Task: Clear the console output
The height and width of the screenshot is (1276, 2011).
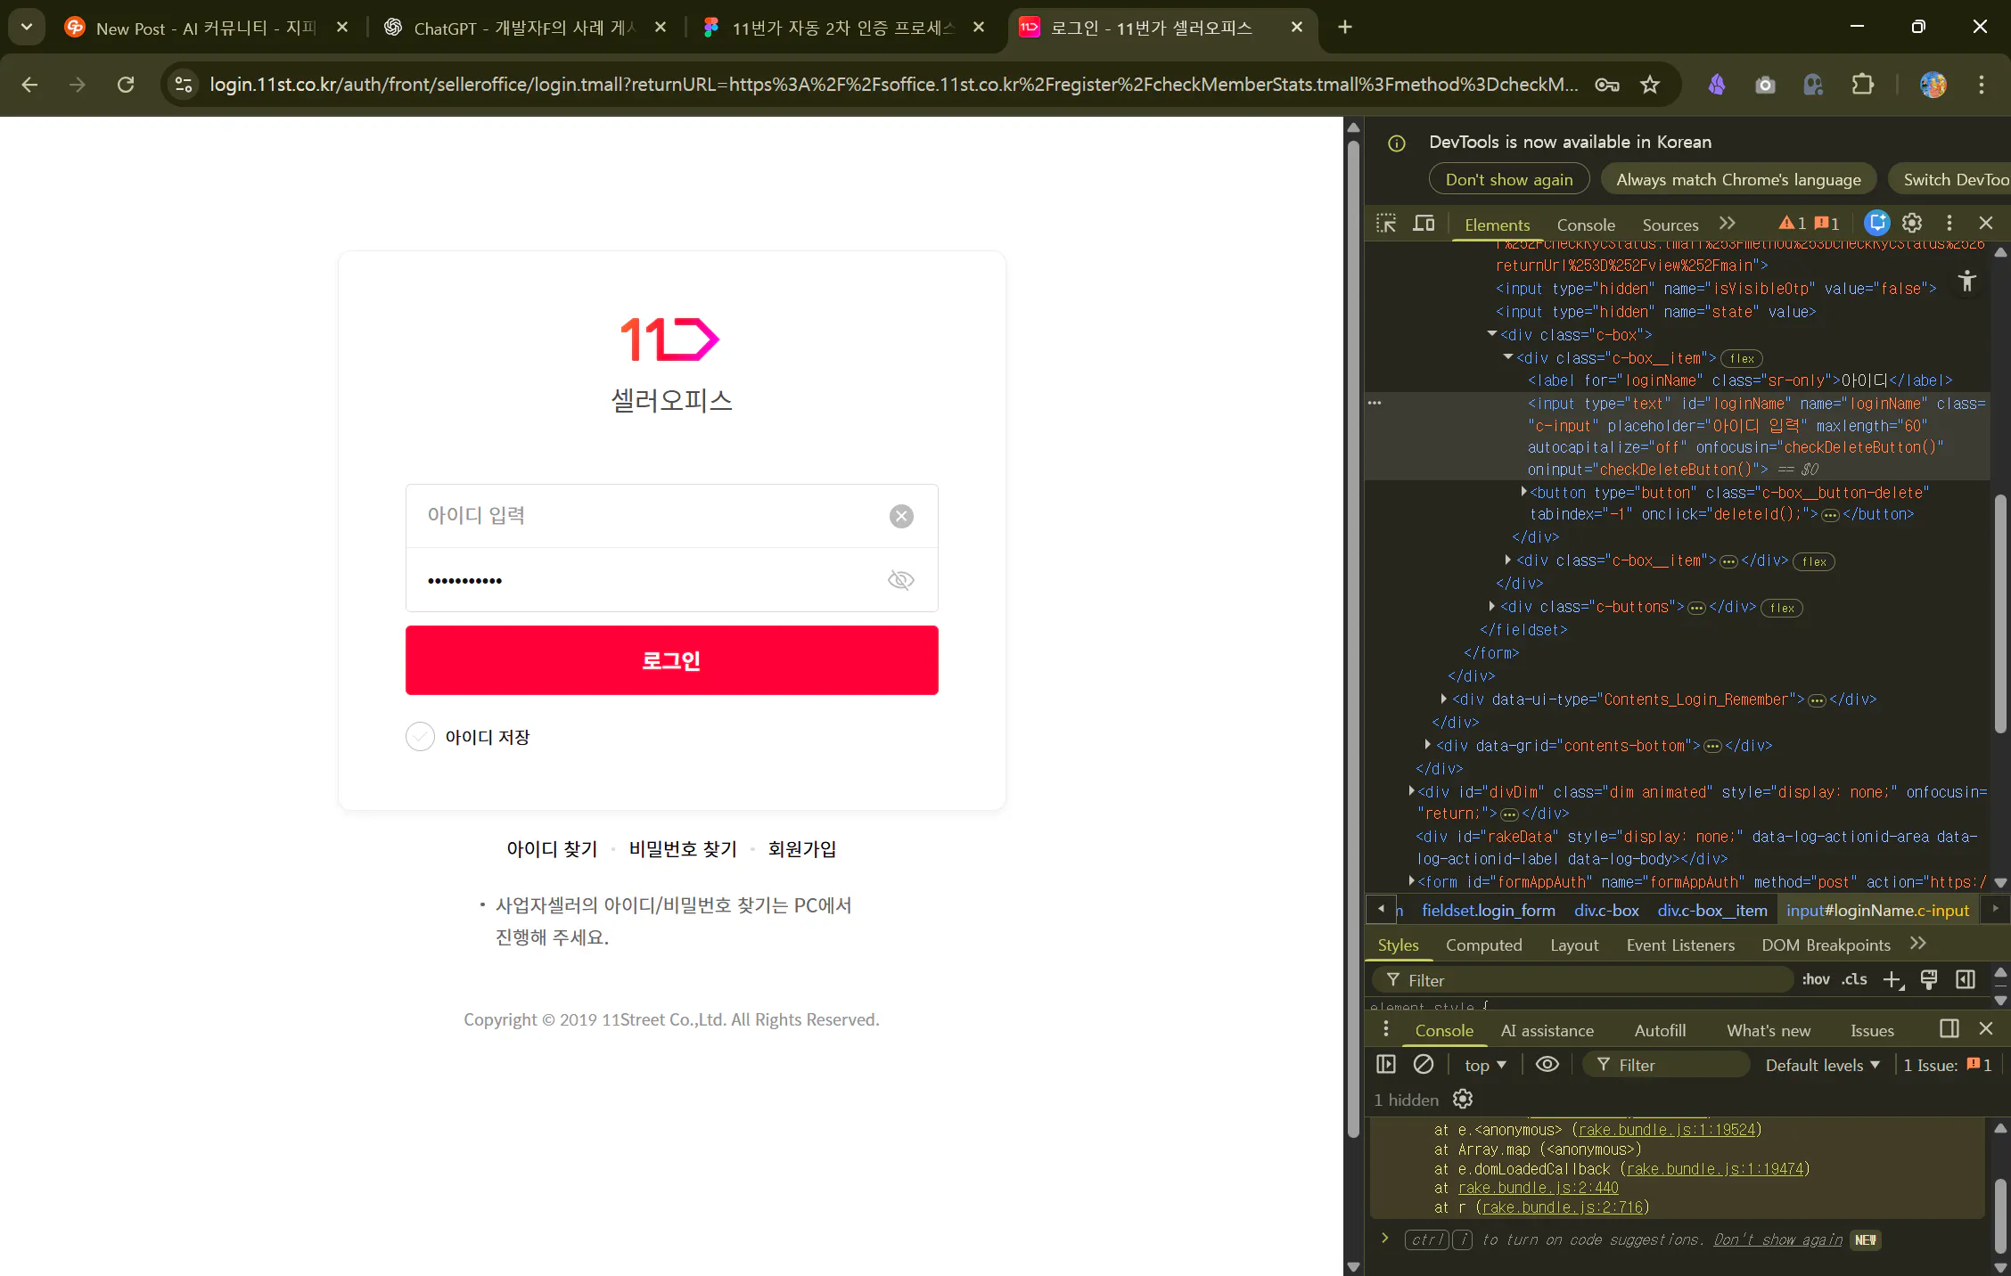Action: pos(1423,1064)
